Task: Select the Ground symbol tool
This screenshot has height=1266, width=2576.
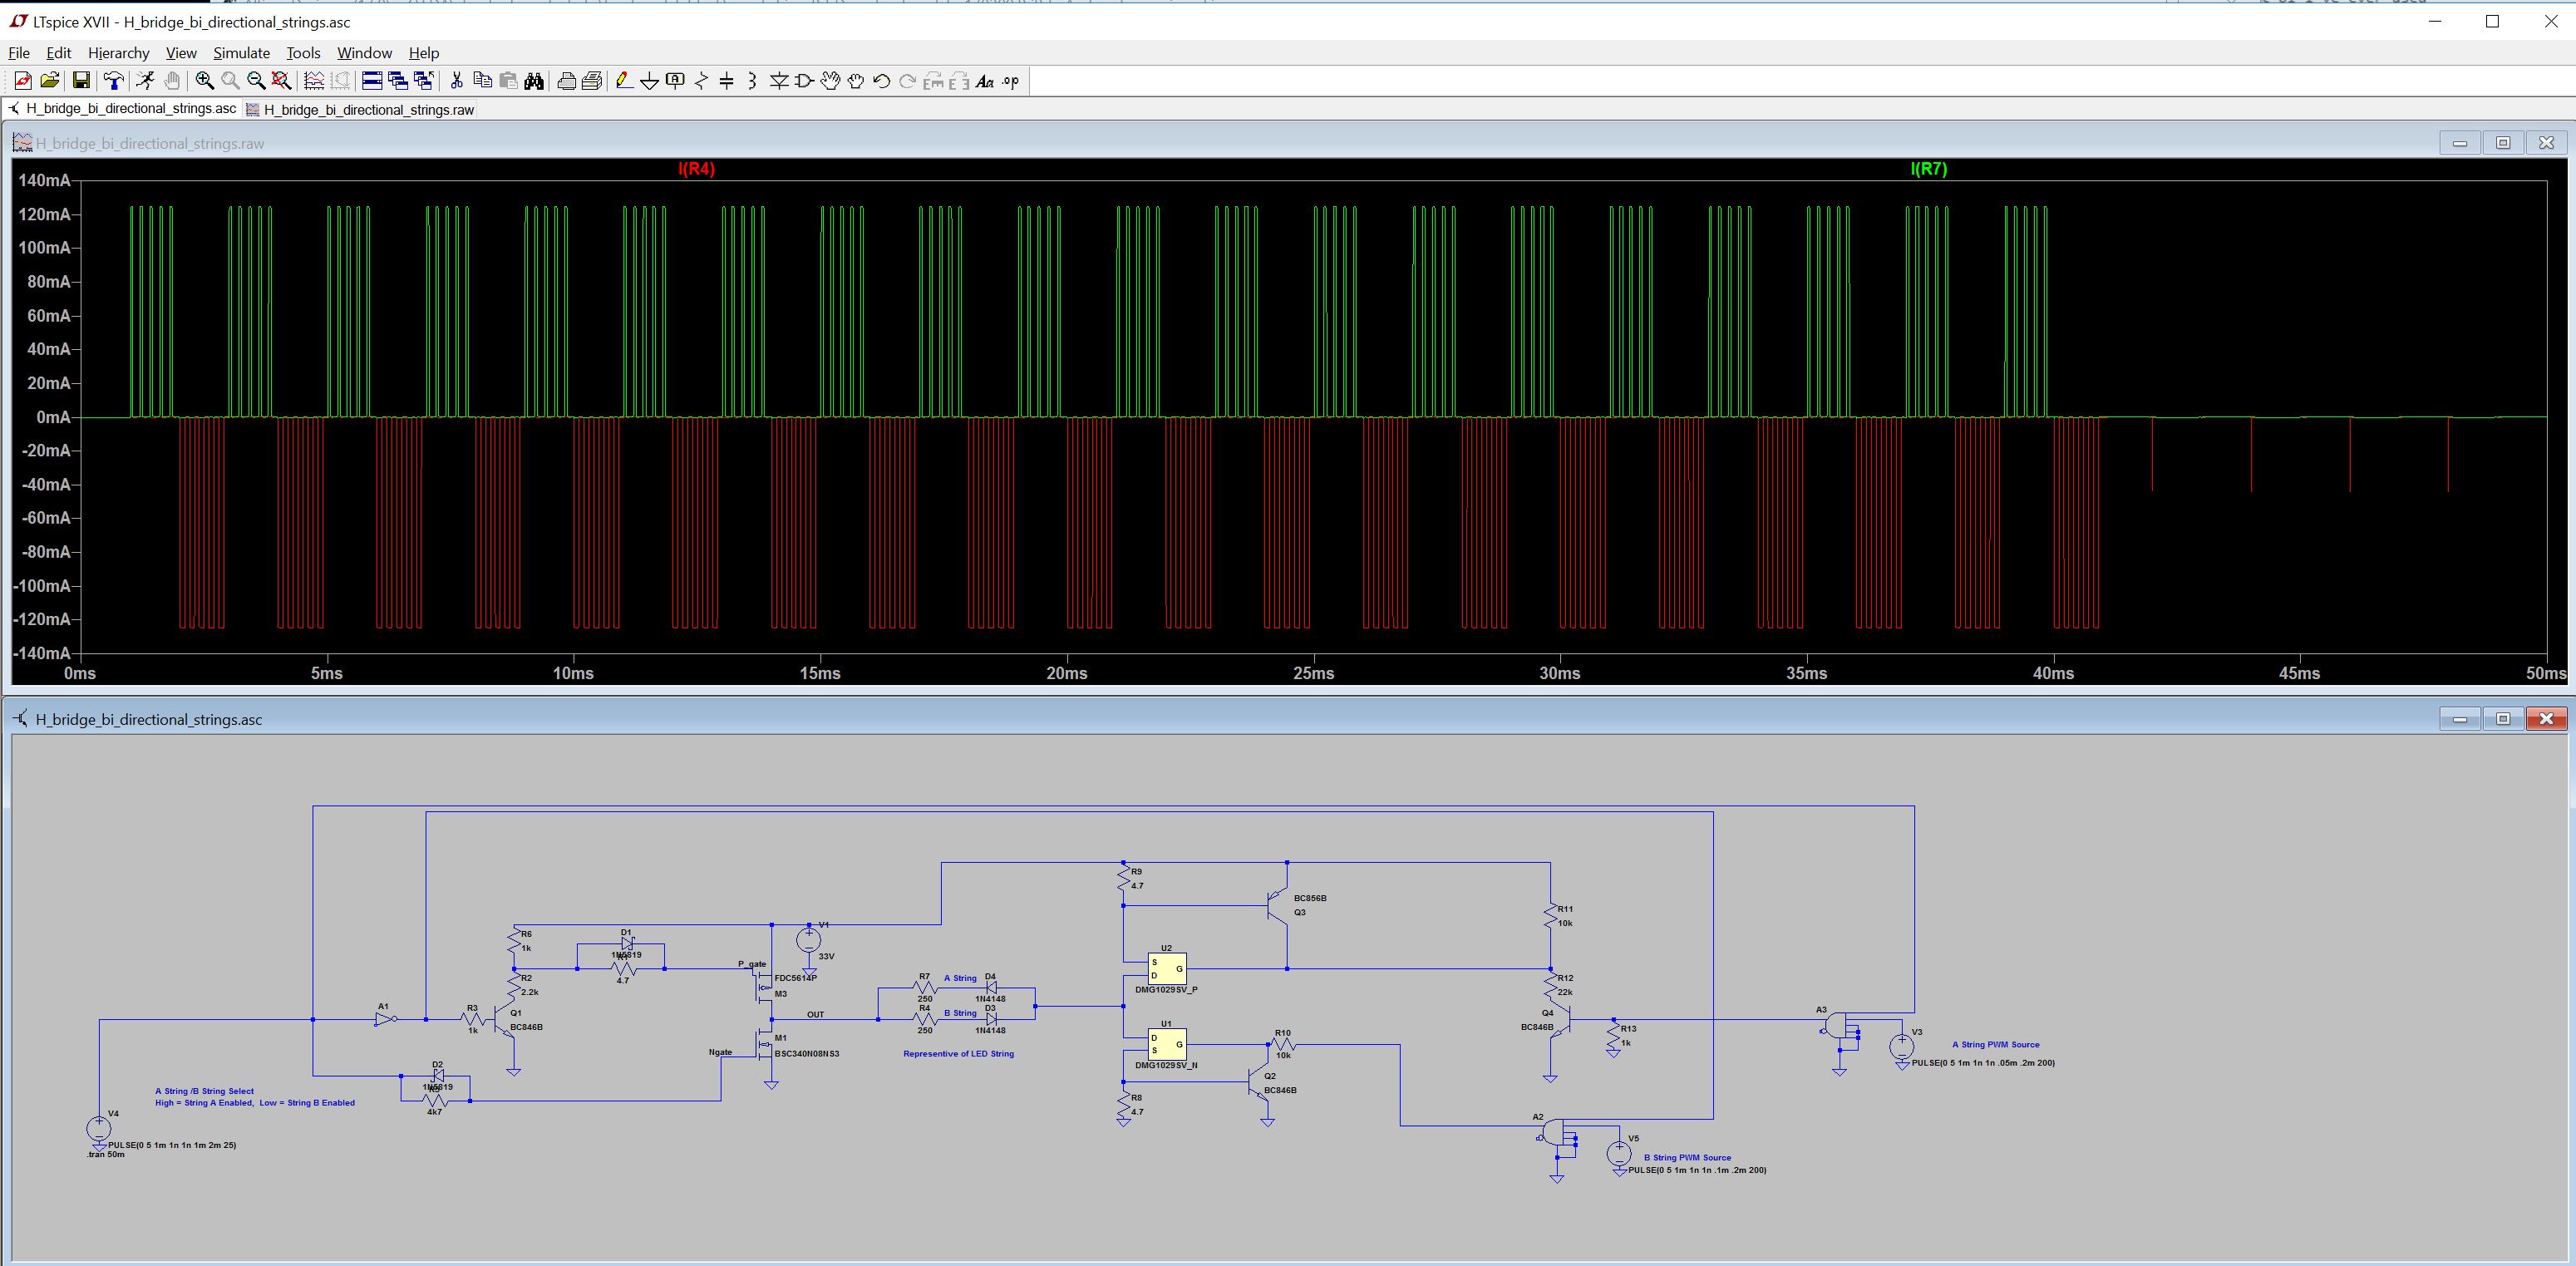Action: [650, 81]
